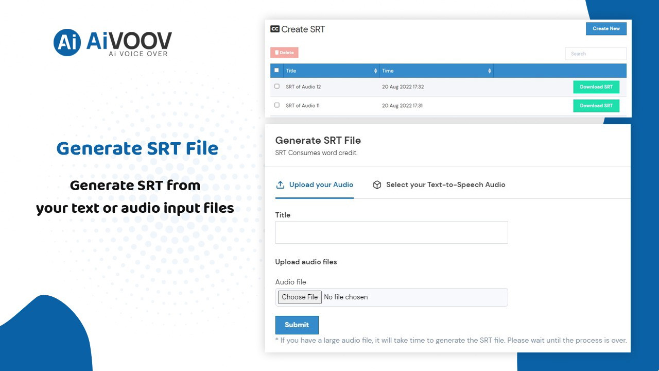Focus the Title text input field

(x=391, y=232)
